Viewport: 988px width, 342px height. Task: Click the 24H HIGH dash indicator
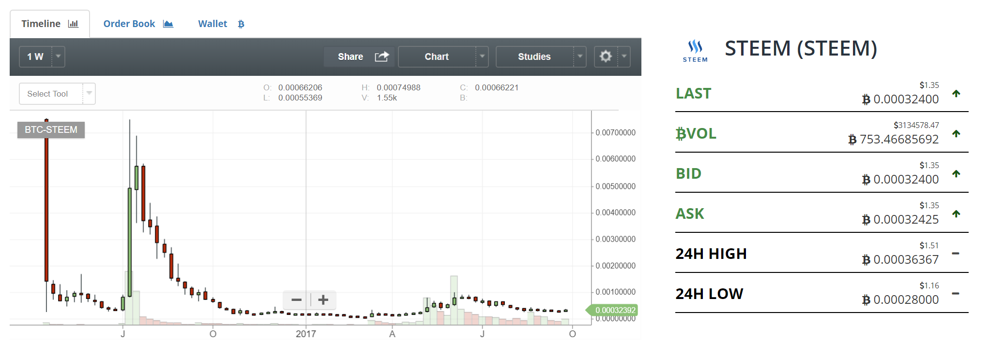(956, 254)
